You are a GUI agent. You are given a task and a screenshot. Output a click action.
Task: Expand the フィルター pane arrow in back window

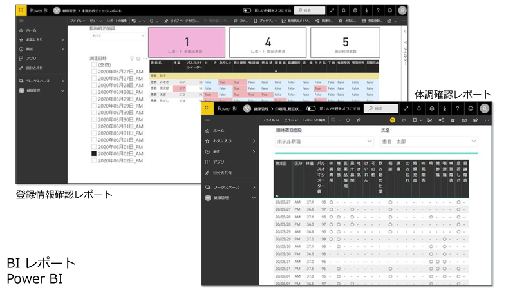[x=405, y=31]
